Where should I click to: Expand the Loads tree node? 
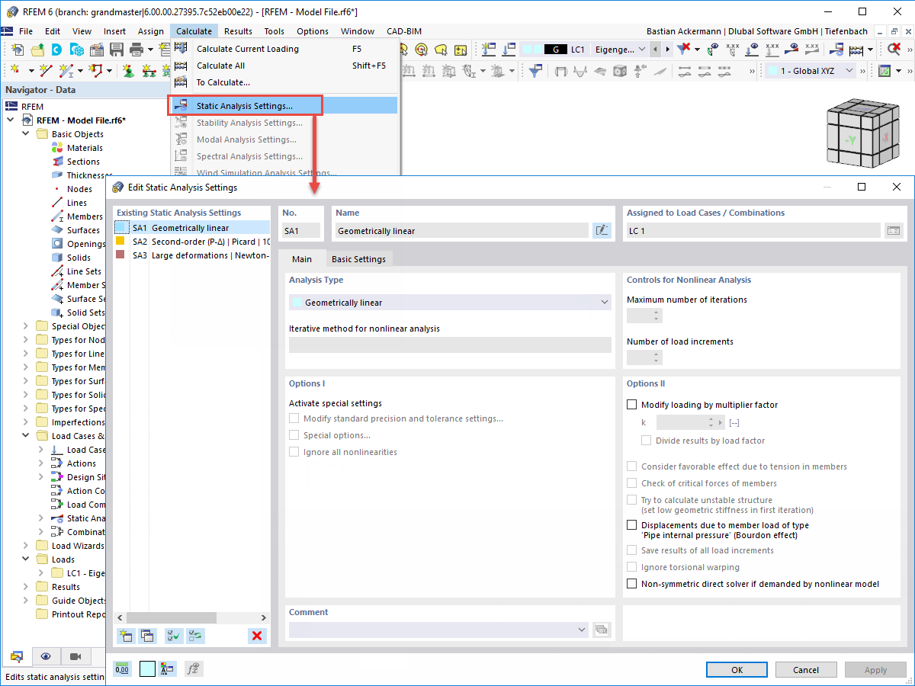[x=24, y=559]
